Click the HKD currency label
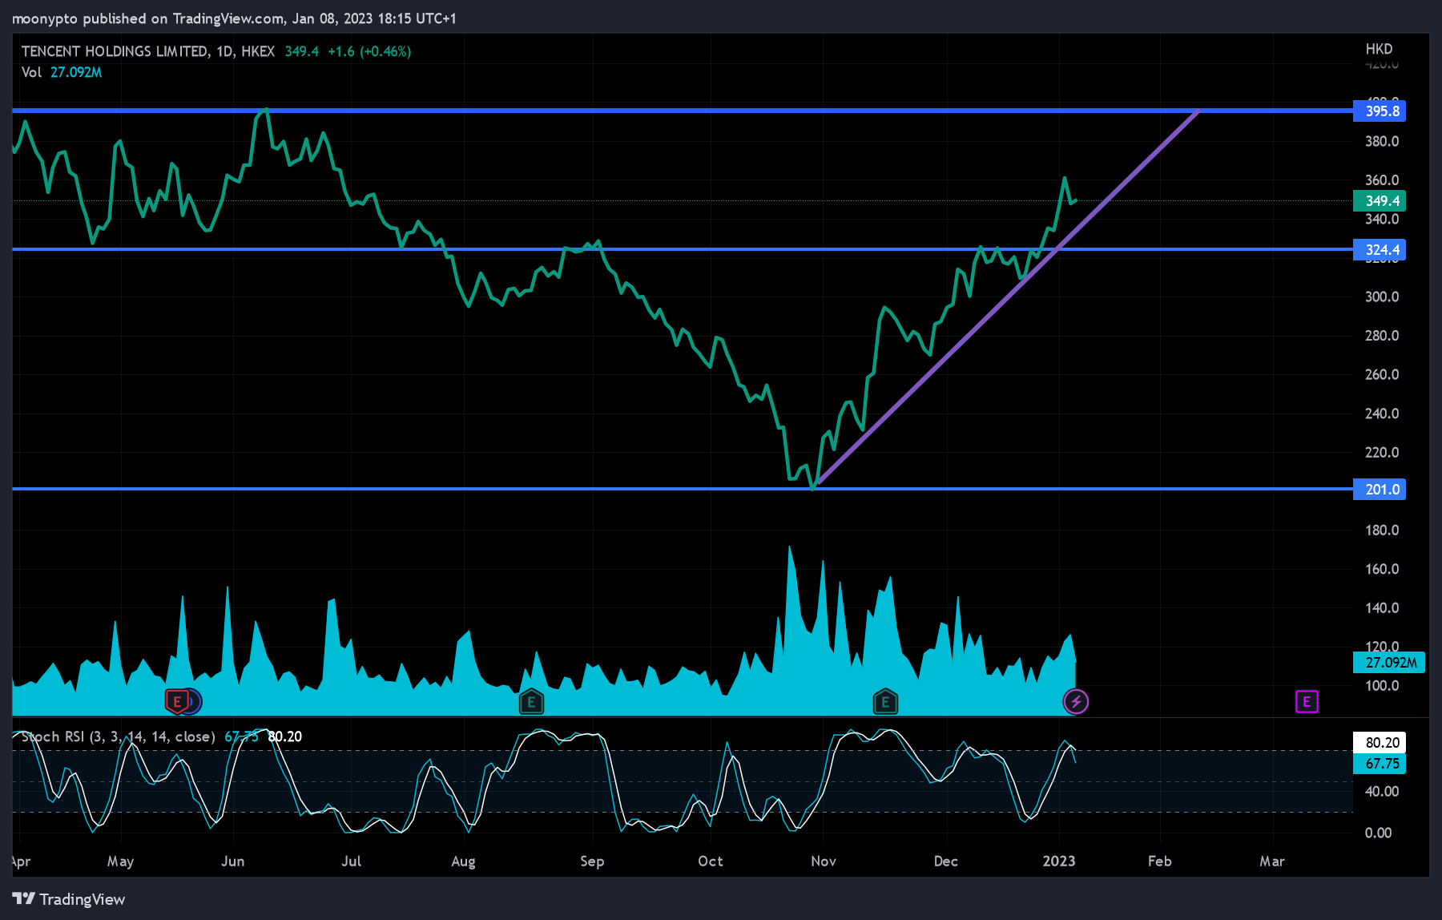Viewport: 1442px width, 920px height. click(x=1380, y=49)
